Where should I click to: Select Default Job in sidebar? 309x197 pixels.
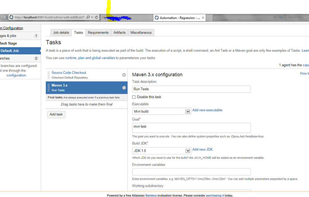(x=20, y=51)
